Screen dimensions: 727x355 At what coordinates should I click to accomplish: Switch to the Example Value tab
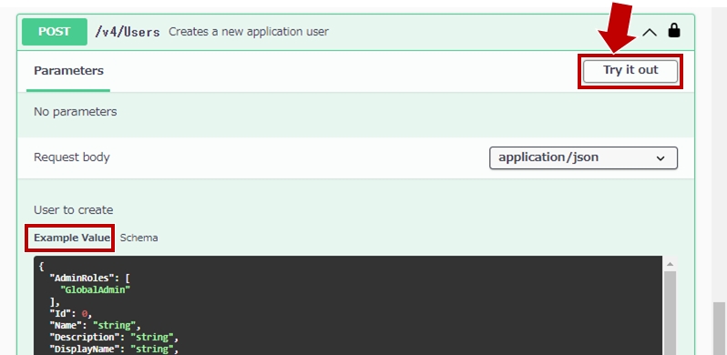[x=72, y=238]
